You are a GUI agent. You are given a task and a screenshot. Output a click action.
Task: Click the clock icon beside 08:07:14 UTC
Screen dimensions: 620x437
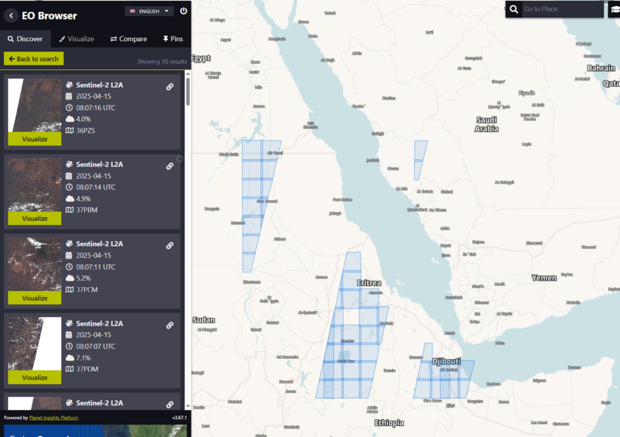click(x=69, y=187)
